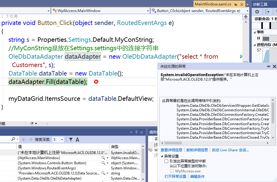
Task: Toggle the 'A' text format icon
Action: click(x=77, y=140)
